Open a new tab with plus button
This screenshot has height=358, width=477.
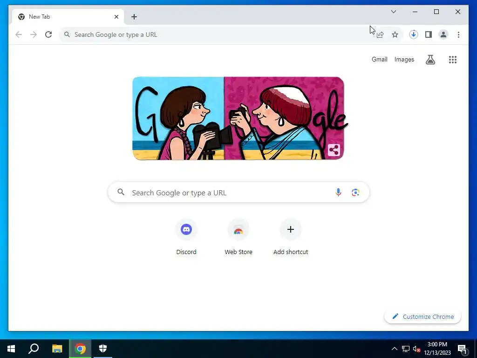pos(134,17)
